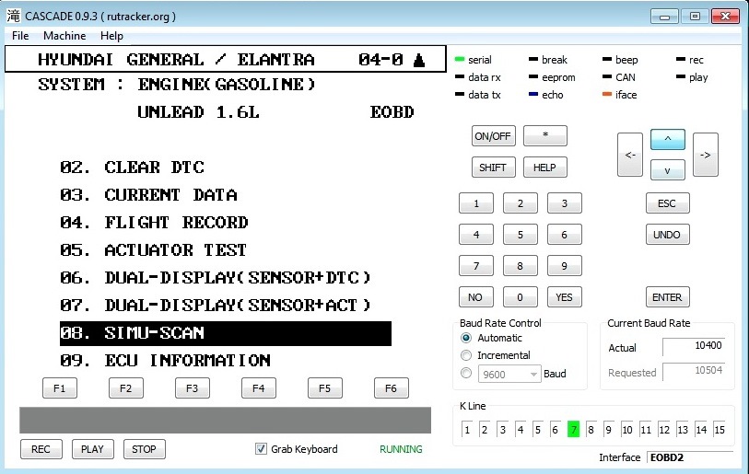Click the F2 function key
Viewport: 749px width, 474px height.
point(126,388)
